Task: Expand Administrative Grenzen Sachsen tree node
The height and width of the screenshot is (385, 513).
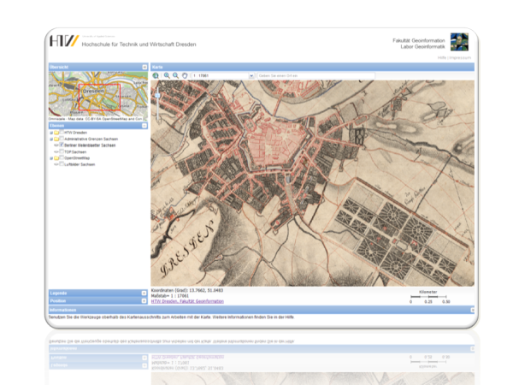Action: pyautogui.click(x=51, y=139)
